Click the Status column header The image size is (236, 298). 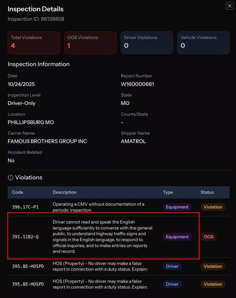click(207, 192)
